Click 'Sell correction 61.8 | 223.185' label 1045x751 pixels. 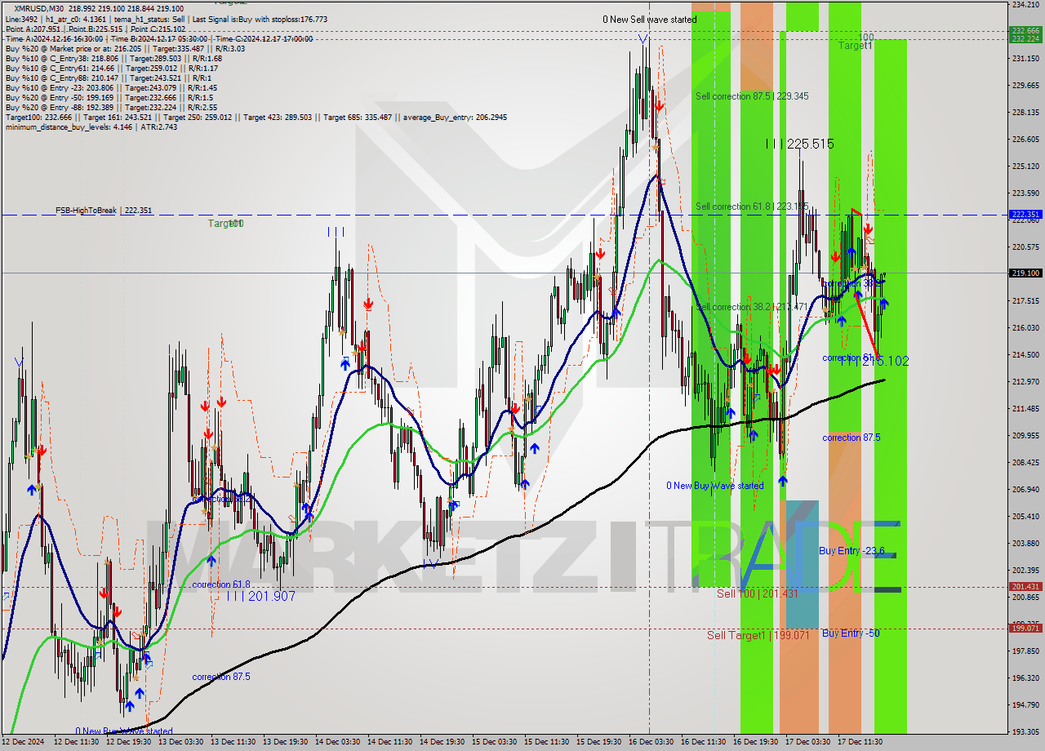752,207
